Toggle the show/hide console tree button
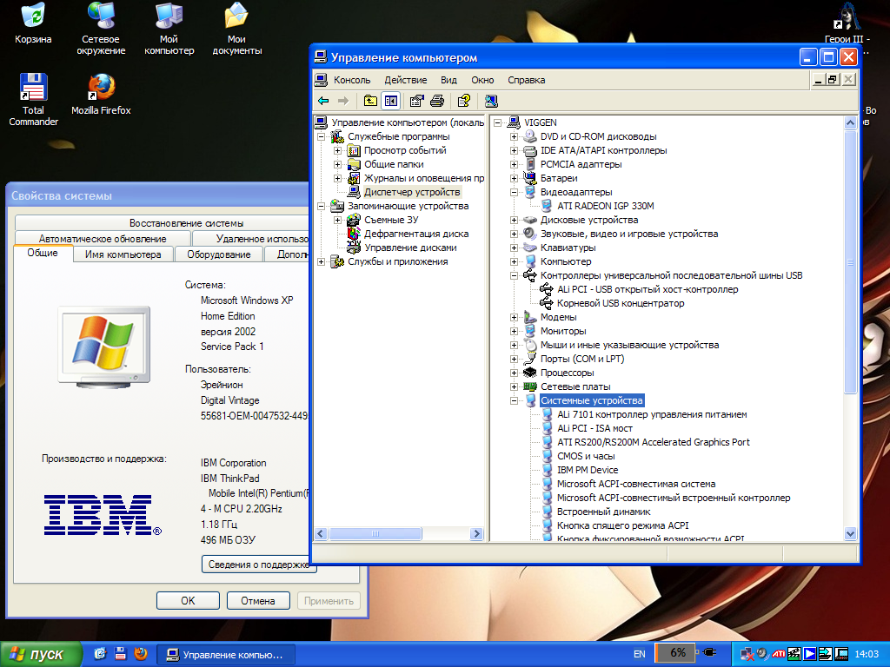Screen dimensions: 890x667 [x=391, y=101]
